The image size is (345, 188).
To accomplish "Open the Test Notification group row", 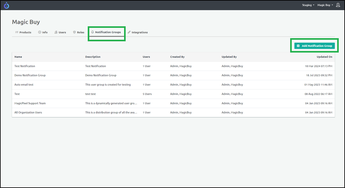I will click(25, 66).
